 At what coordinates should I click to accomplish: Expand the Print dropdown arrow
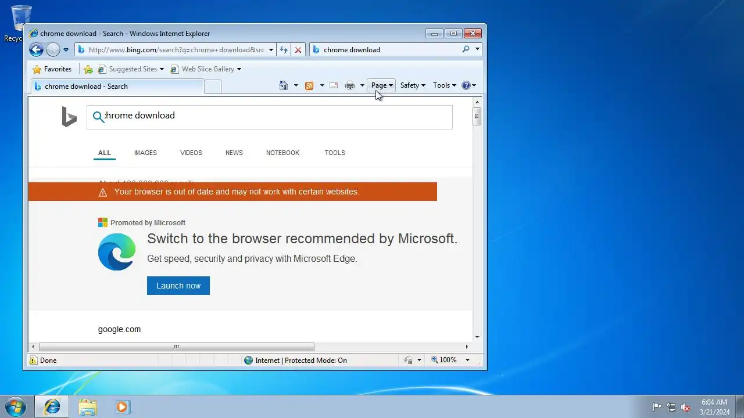tap(362, 85)
